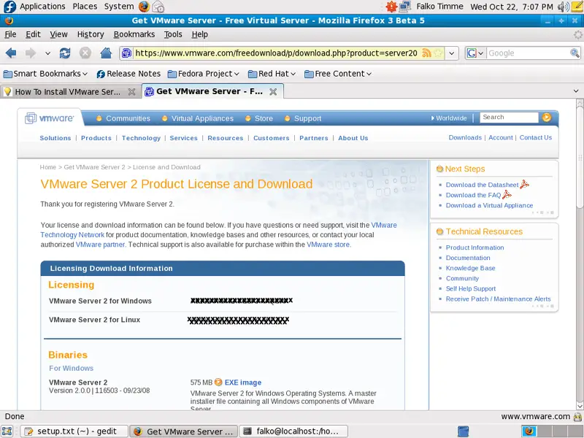Click the URL address bar field
This screenshot has width=584, height=438.
coord(277,53)
